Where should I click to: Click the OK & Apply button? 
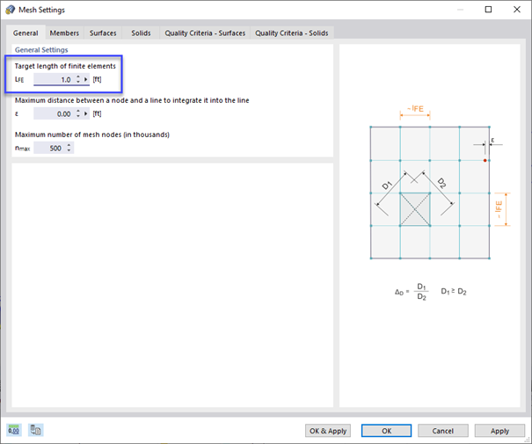[328, 431]
